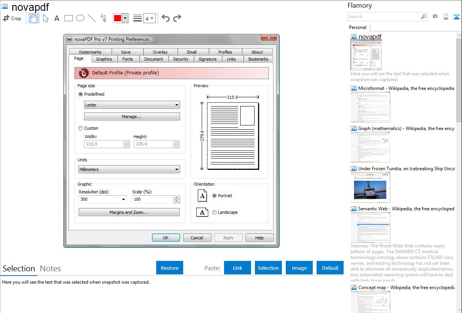
Task: Pick the rectangle shape tool
Action: 68,18
